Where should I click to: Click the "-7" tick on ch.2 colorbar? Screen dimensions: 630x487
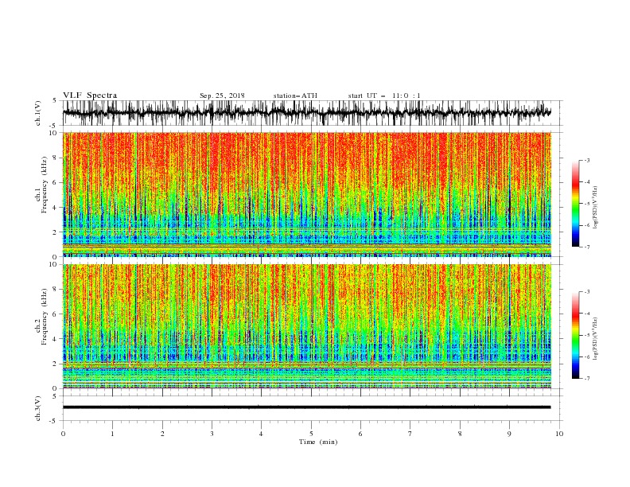pyautogui.click(x=587, y=379)
